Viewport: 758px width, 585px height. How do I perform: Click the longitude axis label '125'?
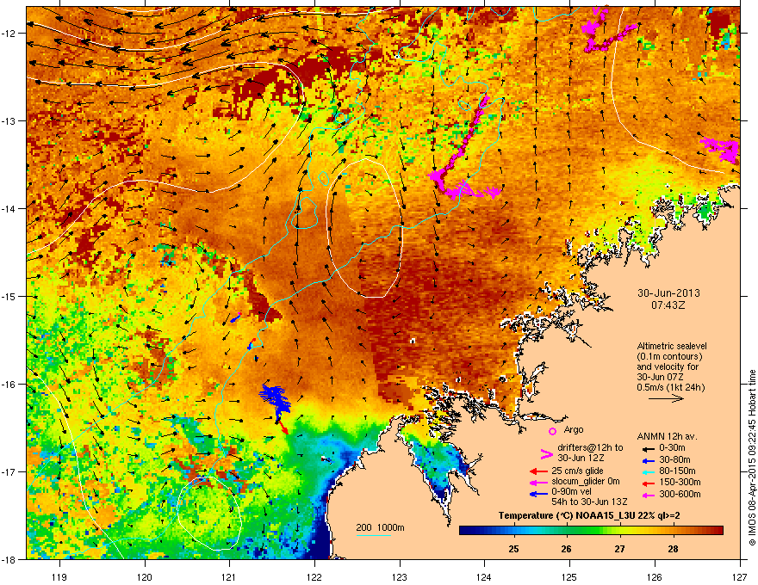click(569, 576)
